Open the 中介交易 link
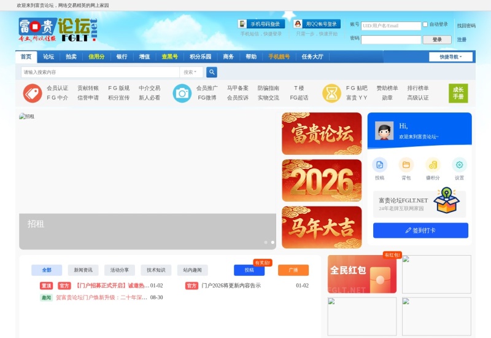Screen dimensions: 491x338 (x=149, y=88)
